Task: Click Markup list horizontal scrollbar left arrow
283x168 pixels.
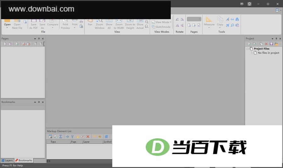Action: [48, 161]
